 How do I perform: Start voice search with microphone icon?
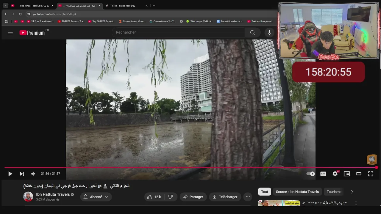click(x=269, y=32)
